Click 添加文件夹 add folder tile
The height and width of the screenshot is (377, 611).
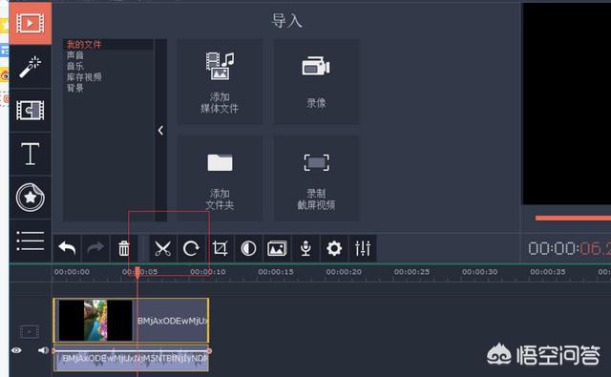pos(220,178)
